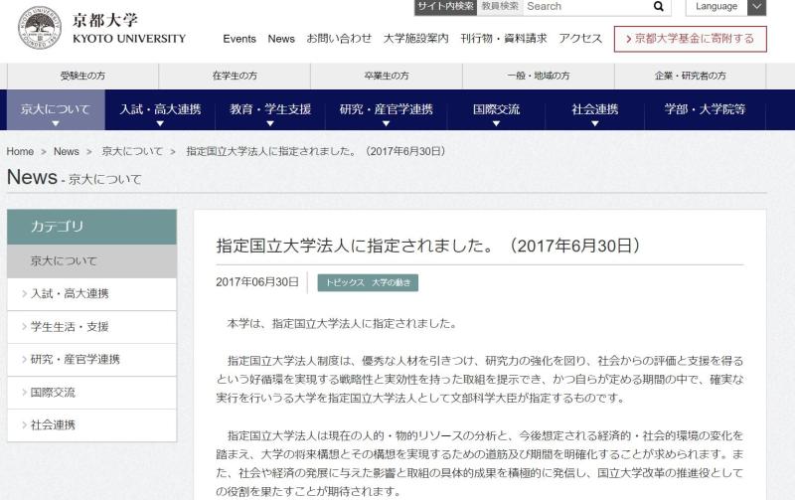
Task: Click the Search input field
Action: pos(586,7)
